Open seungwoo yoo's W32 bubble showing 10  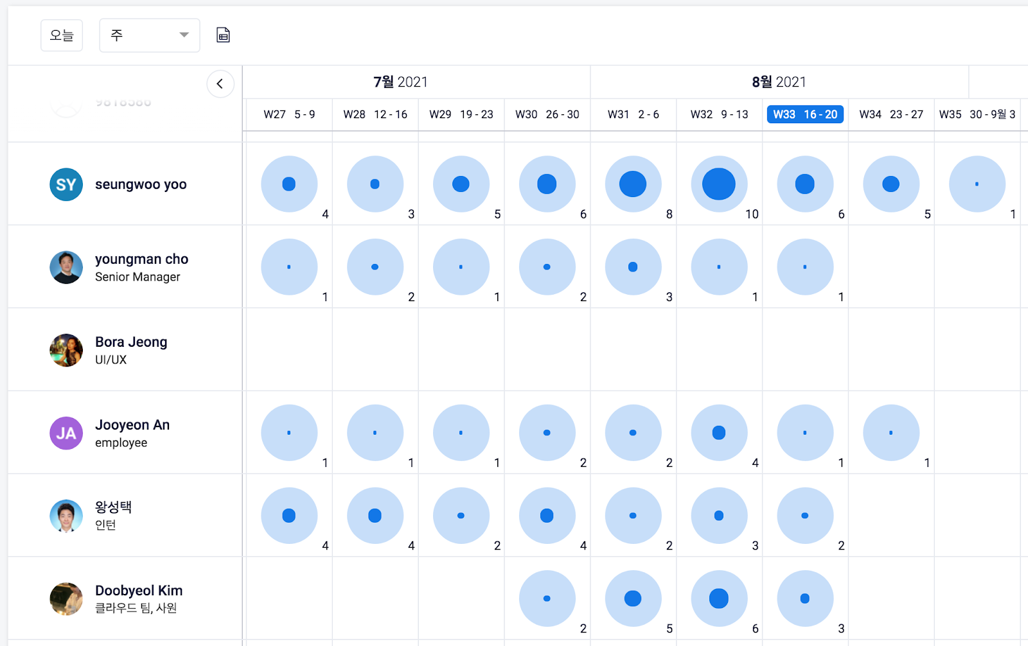point(719,184)
